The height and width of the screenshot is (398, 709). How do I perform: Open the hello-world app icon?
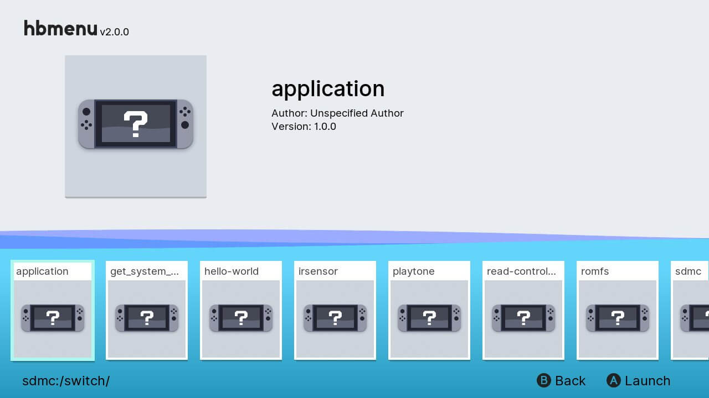pos(241,318)
